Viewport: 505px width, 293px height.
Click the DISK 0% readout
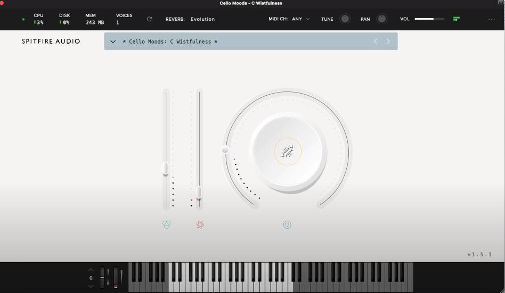(x=64, y=19)
